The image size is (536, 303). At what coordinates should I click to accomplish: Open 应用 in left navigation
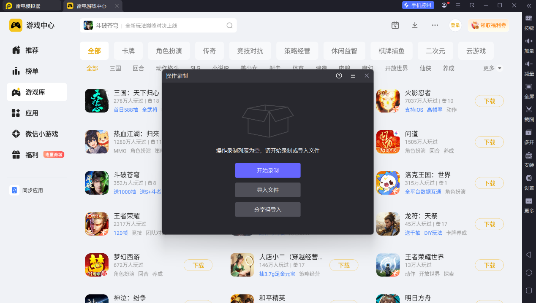click(x=37, y=113)
